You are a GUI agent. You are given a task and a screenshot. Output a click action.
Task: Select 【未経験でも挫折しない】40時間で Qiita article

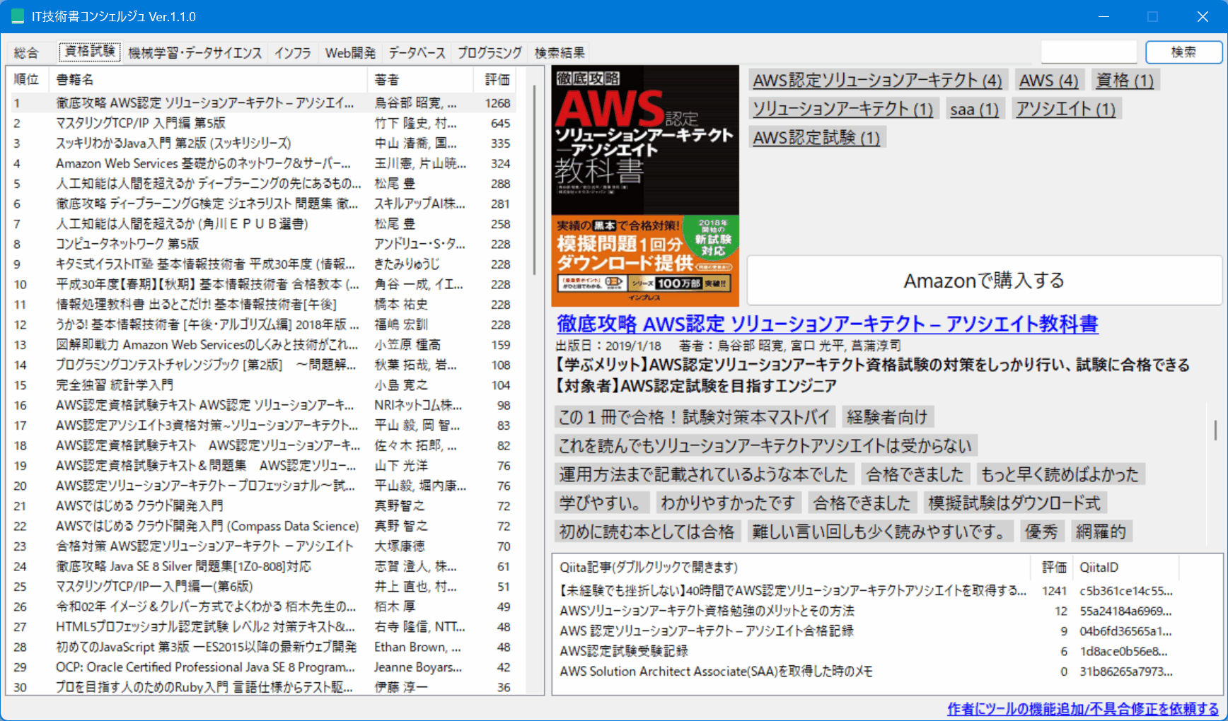(866, 591)
